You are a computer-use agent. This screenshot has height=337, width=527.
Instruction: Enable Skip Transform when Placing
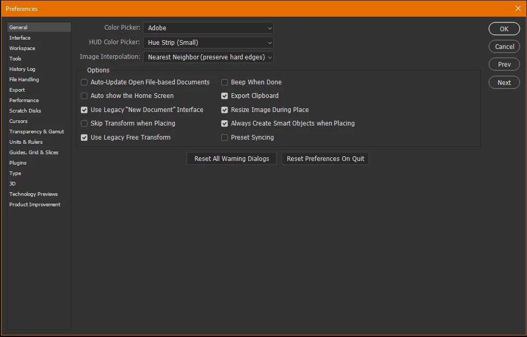coord(84,123)
